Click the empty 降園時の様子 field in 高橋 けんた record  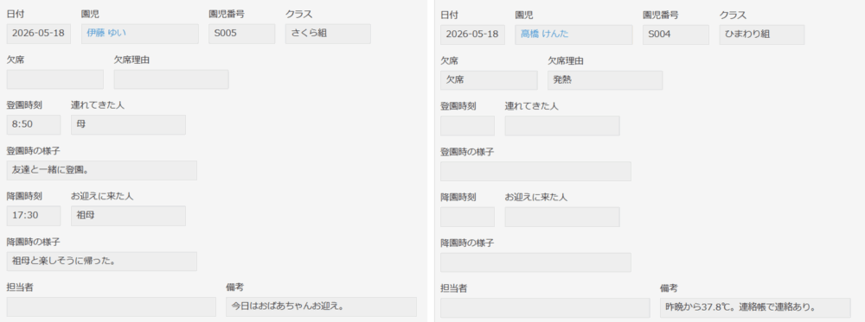(x=535, y=262)
